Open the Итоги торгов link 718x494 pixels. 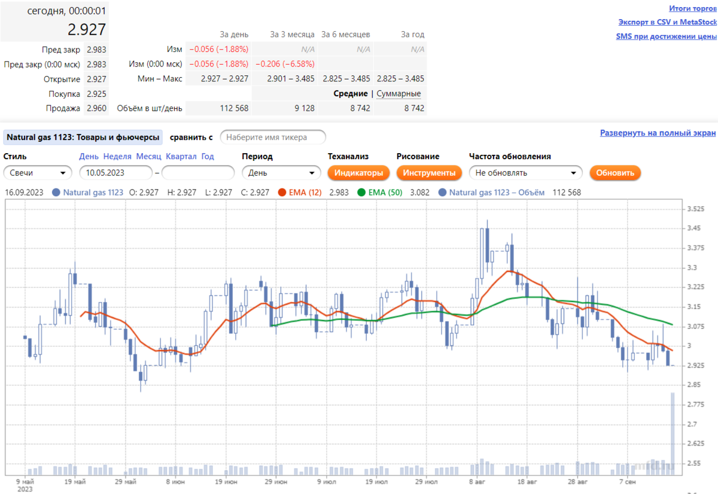pyautogui.click(x=692, y=8)
